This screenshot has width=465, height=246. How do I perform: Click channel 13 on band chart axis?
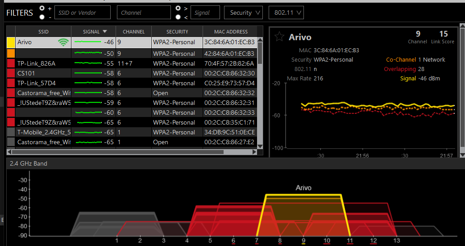pyautogui.click(x=396, y=241)
